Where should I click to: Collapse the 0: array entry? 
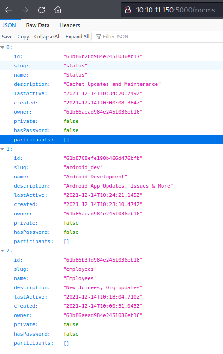(x=2, y=48)
